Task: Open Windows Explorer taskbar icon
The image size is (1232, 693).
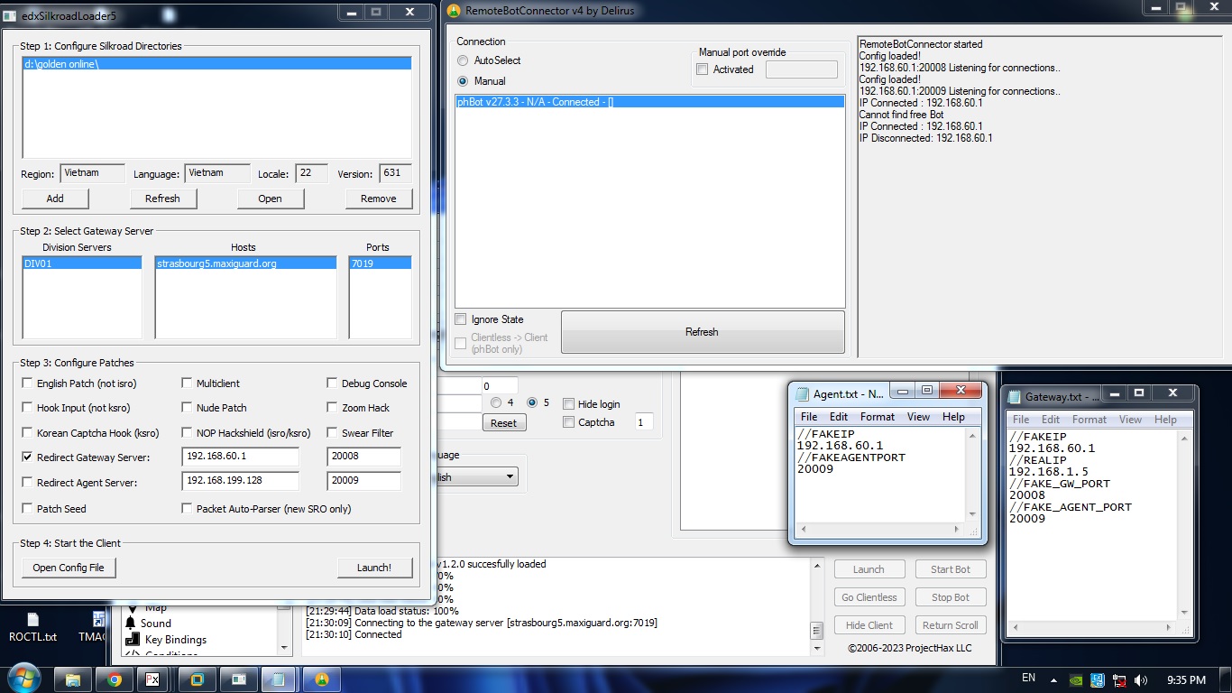Action: (x=74, y=679)
